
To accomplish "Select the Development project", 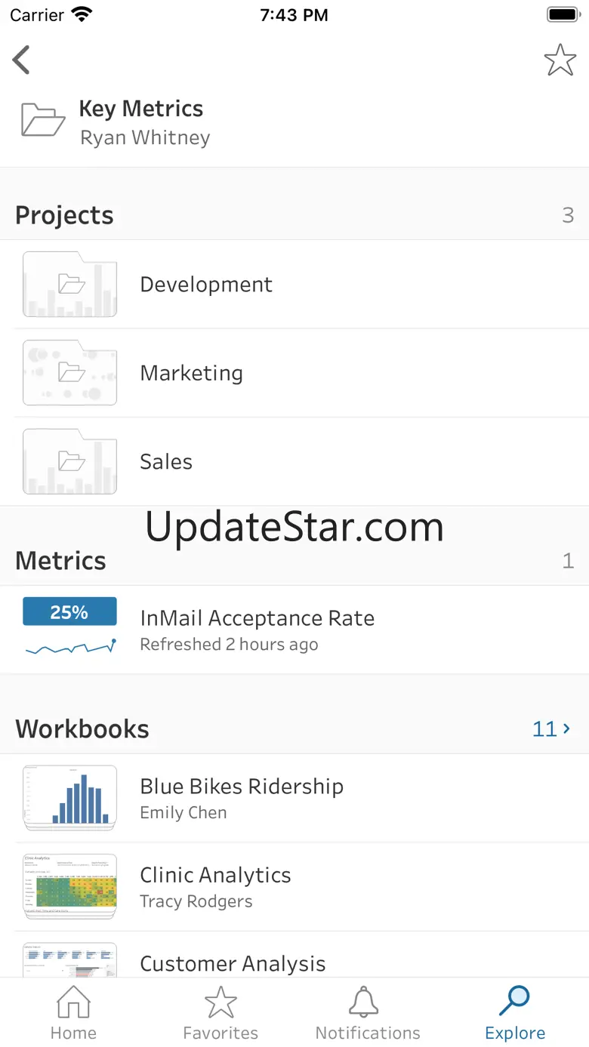I will [206, 285].
